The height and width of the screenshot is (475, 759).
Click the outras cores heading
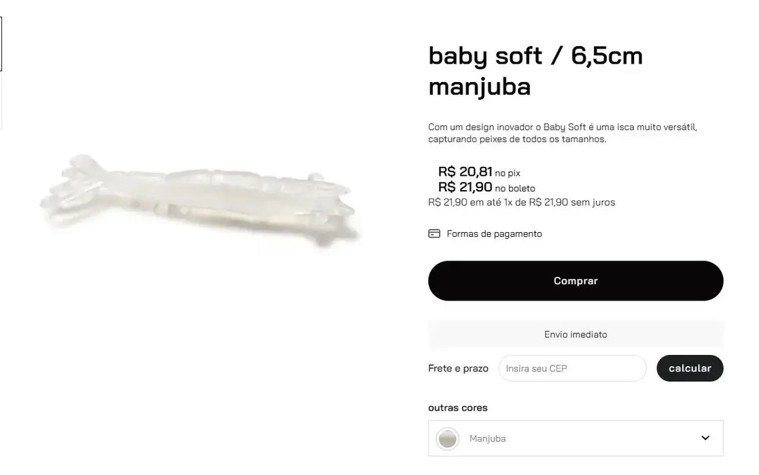457,408
